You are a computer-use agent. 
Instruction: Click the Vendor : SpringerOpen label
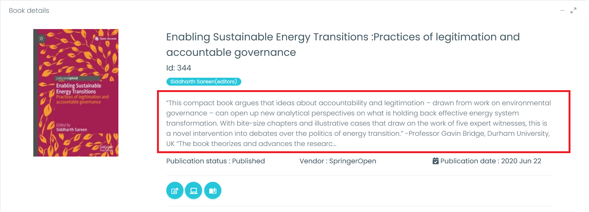[337, 161]
